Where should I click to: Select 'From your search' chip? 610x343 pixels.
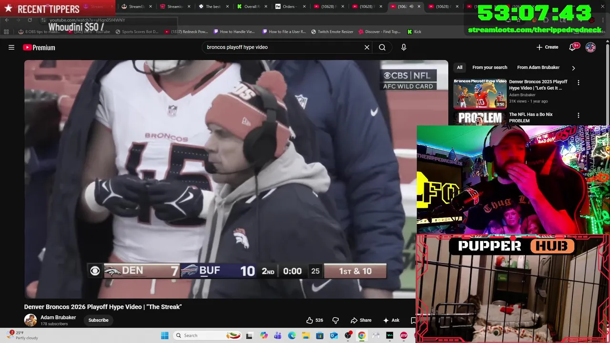pos(489,68)
